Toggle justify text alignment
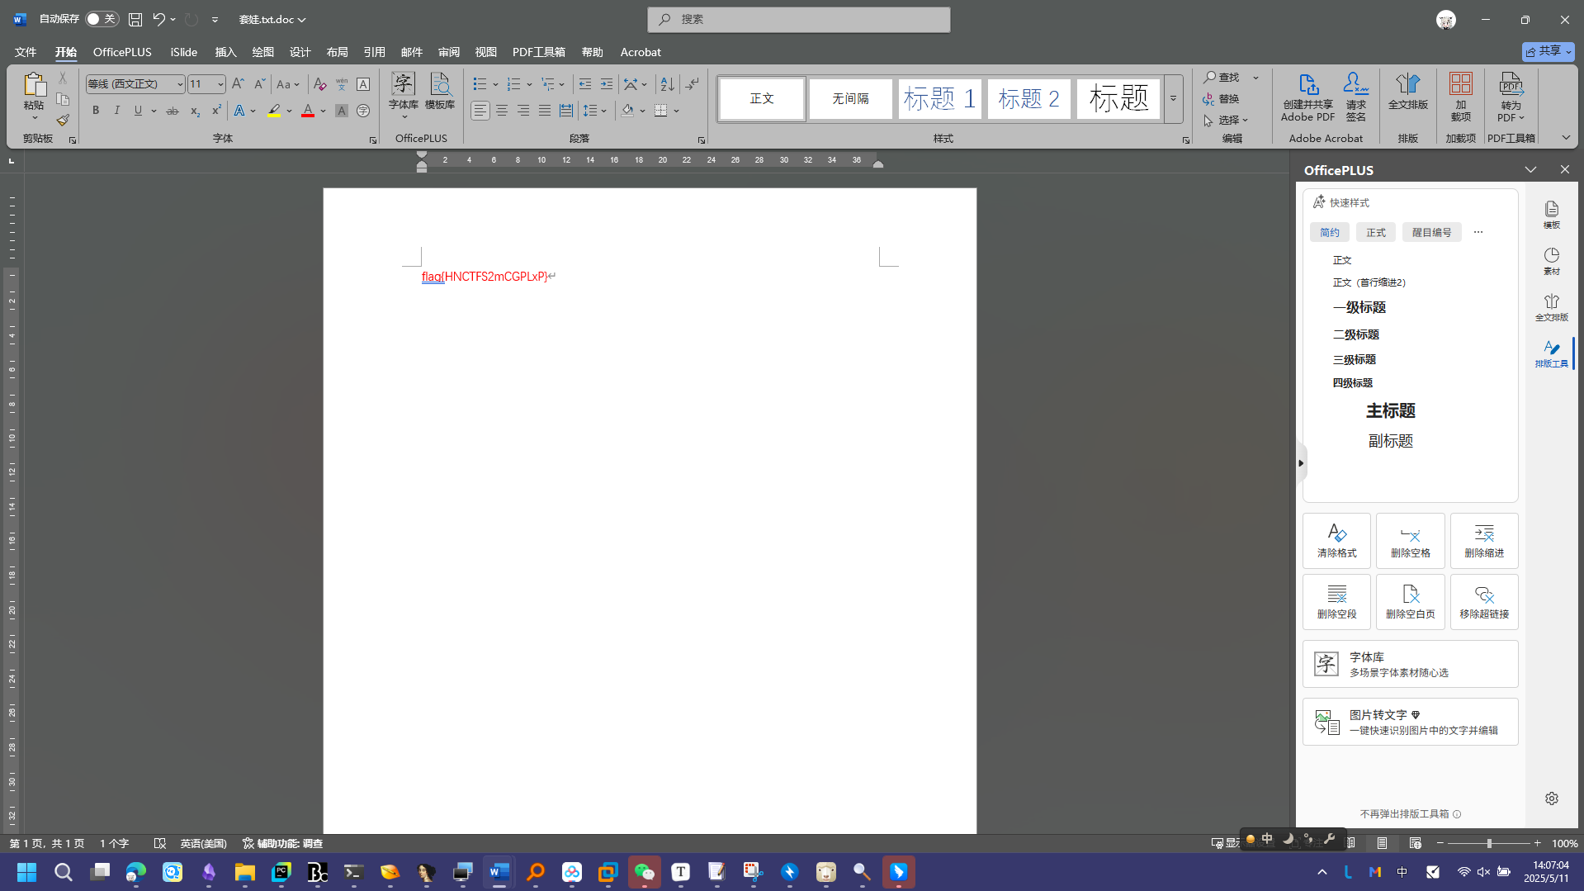The image size is (1584, 891). click(545, 111)
